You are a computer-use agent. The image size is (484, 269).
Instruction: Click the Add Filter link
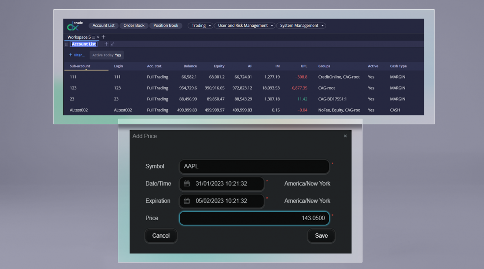77,55
